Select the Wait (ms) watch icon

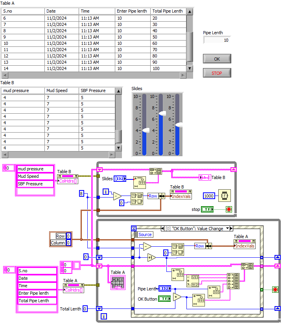click(x=225, y=196)
